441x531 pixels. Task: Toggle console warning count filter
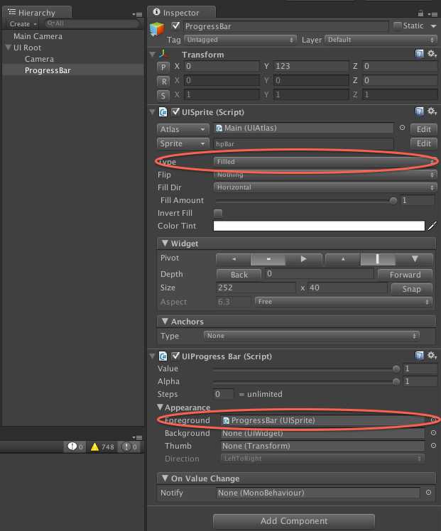coord(102,447)
